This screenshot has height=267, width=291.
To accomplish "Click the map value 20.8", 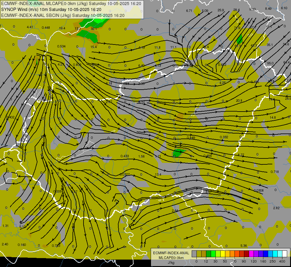I will [x=239, y=101].
